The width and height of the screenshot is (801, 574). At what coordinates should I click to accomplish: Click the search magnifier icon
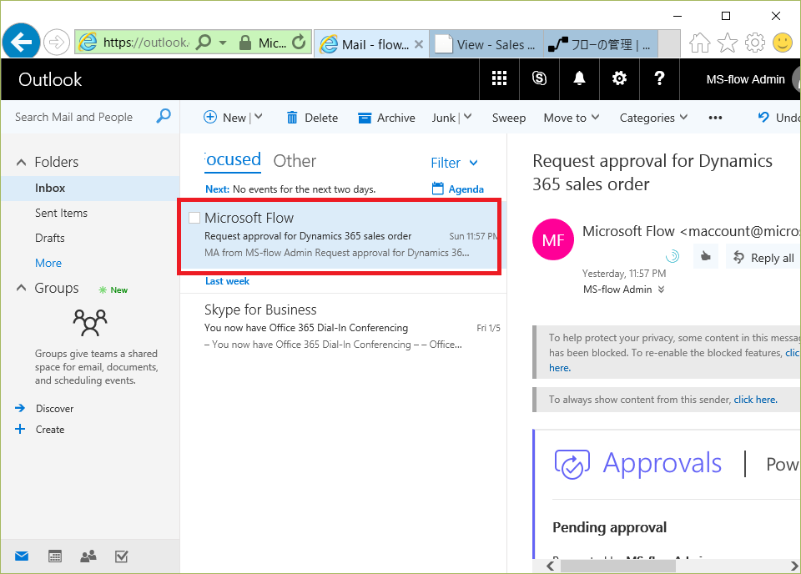164,116
